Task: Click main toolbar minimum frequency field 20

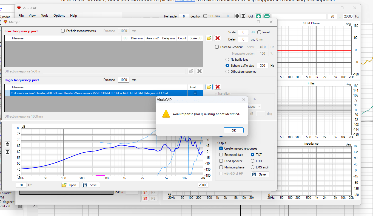Action: coord(332,16)
